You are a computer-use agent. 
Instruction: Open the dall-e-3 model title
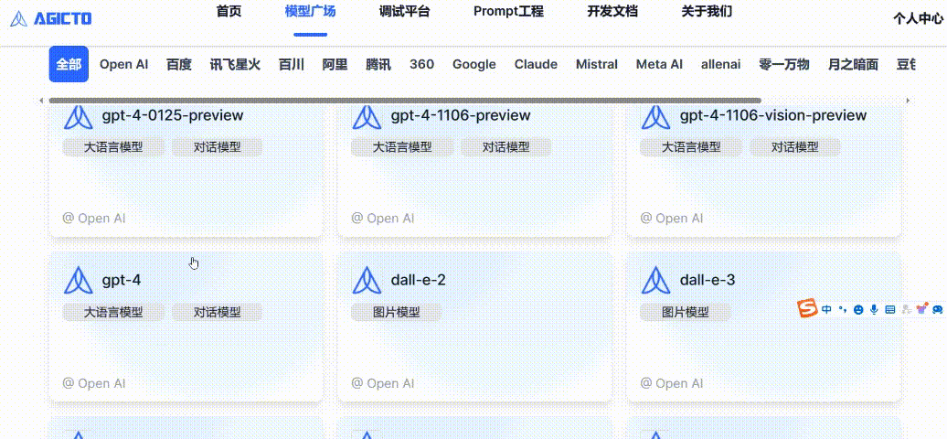(708, 280)
